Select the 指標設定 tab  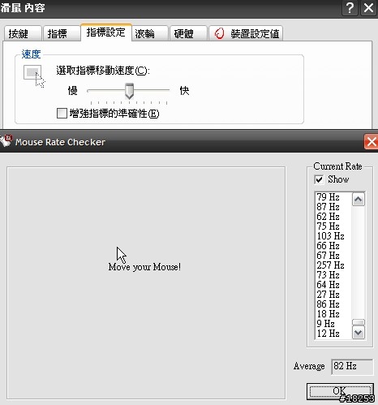(x=106, y=32)
